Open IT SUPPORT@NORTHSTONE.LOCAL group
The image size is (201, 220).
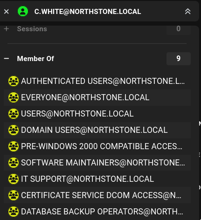(97, 179)
